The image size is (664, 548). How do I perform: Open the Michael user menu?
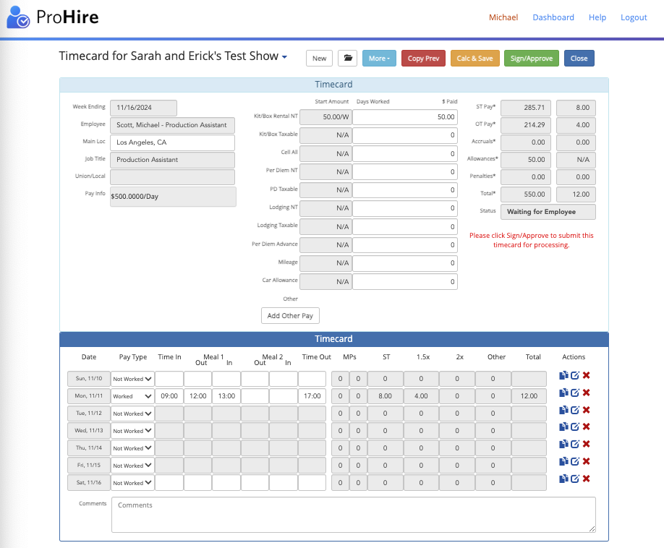point(503,17)
